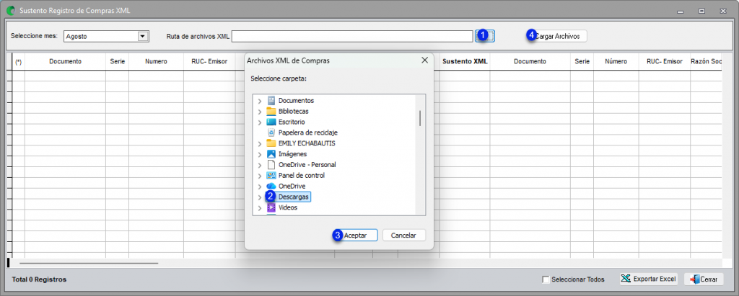Expand the Videos tree node

tap(259, 208)
